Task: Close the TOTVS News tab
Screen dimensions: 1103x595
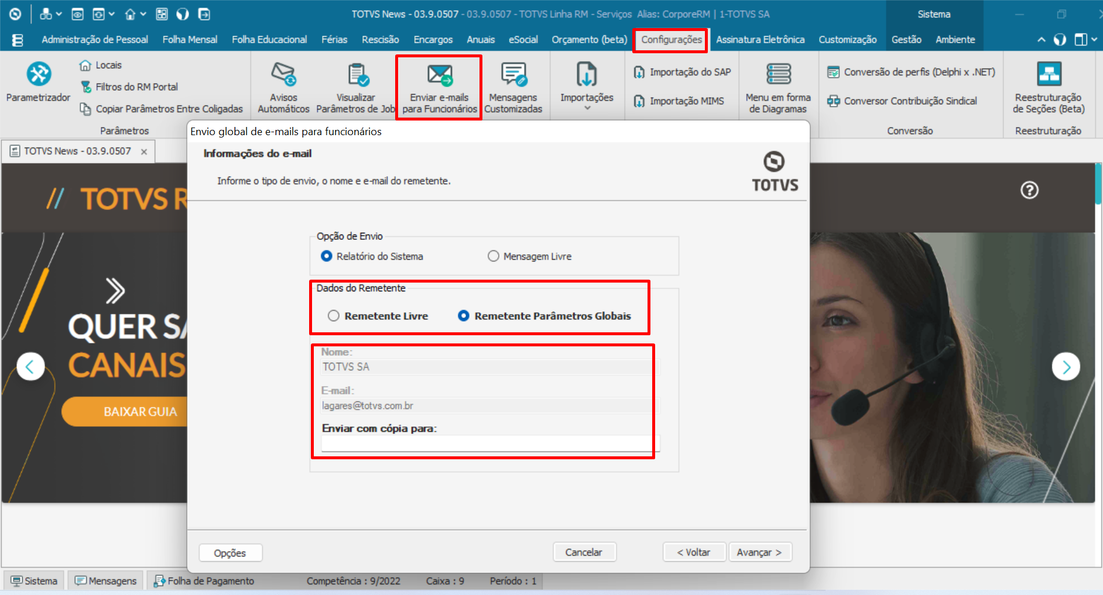Action: tap(144, 152)
